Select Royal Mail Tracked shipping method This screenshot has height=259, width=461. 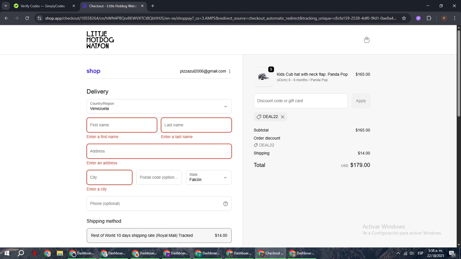click(159, 236)
